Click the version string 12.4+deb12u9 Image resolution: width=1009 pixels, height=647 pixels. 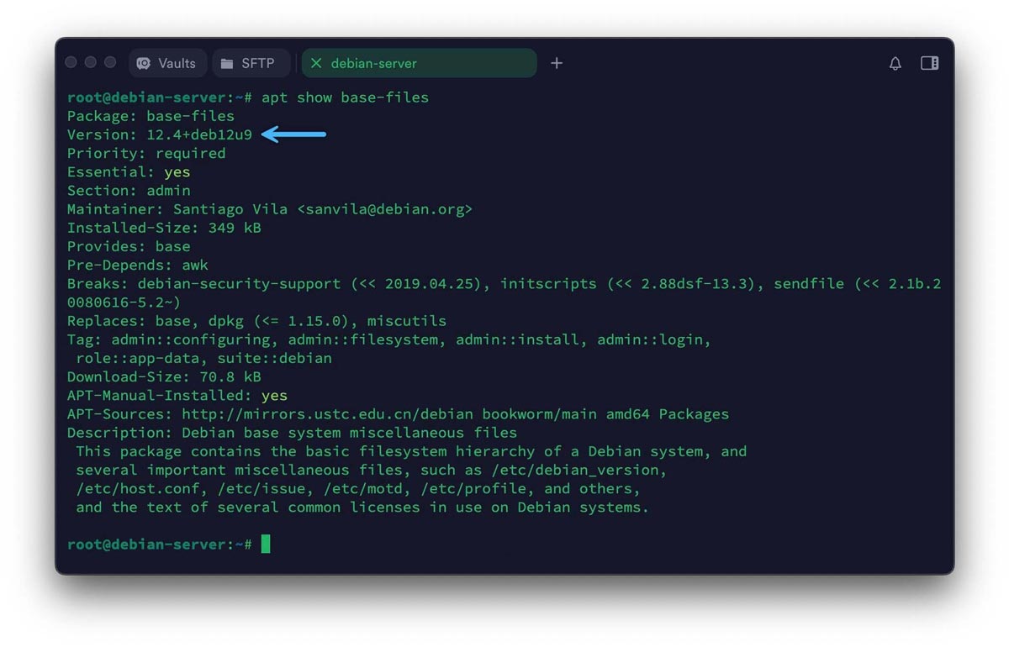(199, 134)
